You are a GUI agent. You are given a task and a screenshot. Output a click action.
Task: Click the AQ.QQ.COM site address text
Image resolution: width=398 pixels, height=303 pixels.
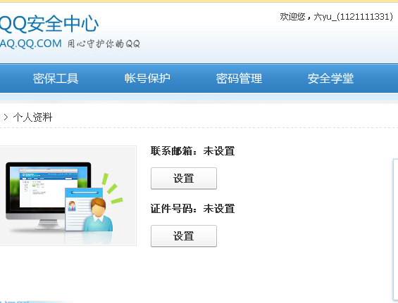31,44
